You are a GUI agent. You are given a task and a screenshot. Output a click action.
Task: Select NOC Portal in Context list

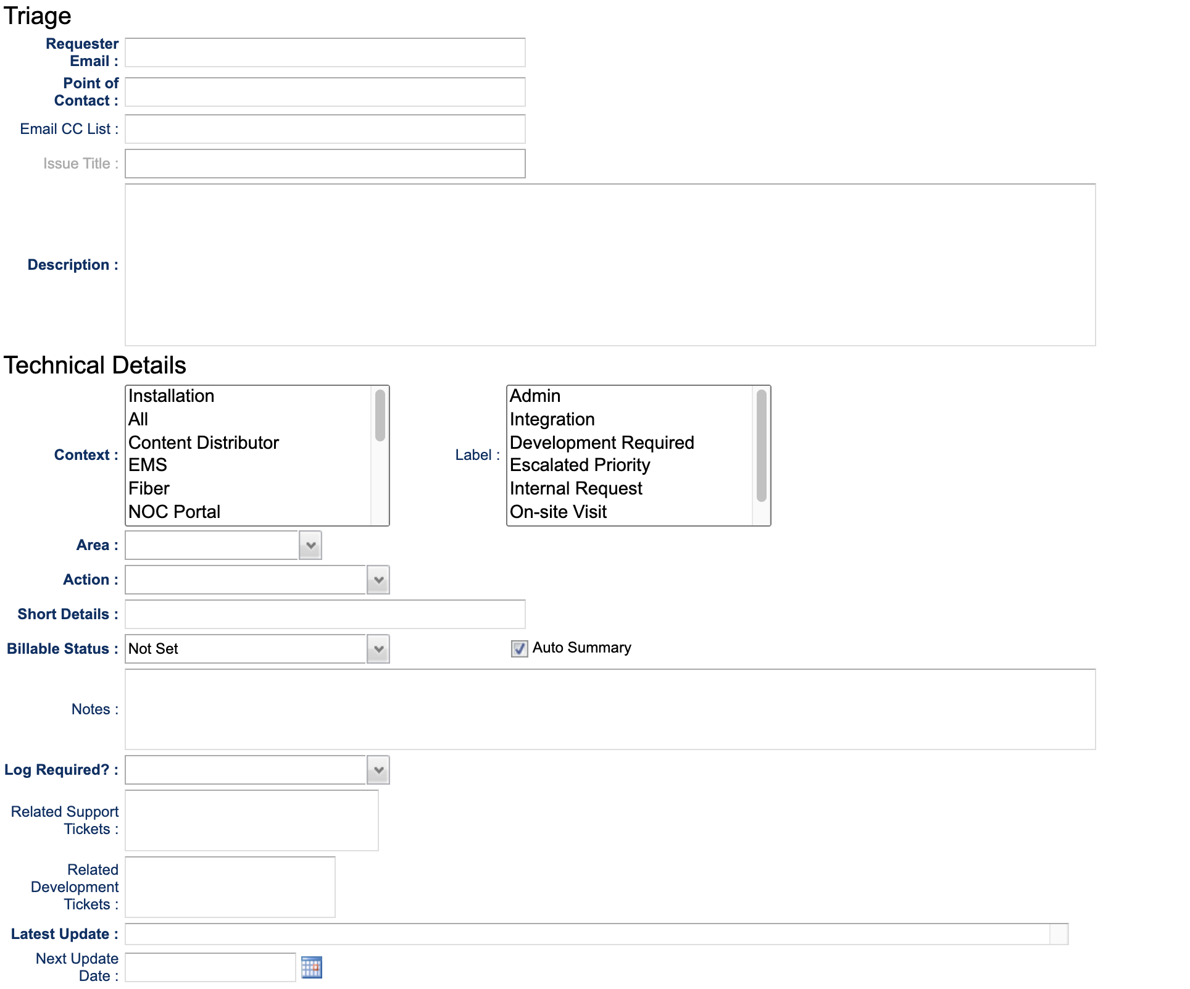[x=175, y=512]
